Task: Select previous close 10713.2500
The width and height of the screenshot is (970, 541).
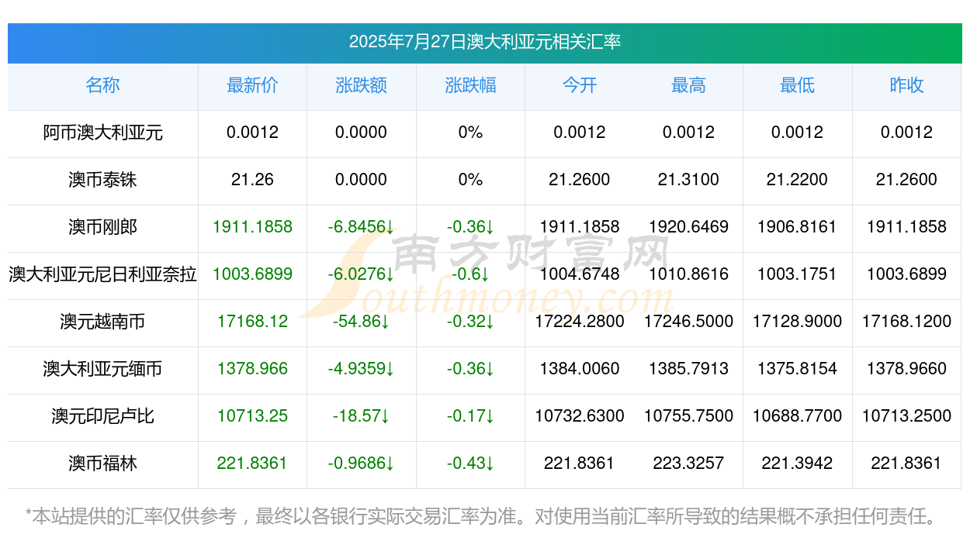Action: 906,416
